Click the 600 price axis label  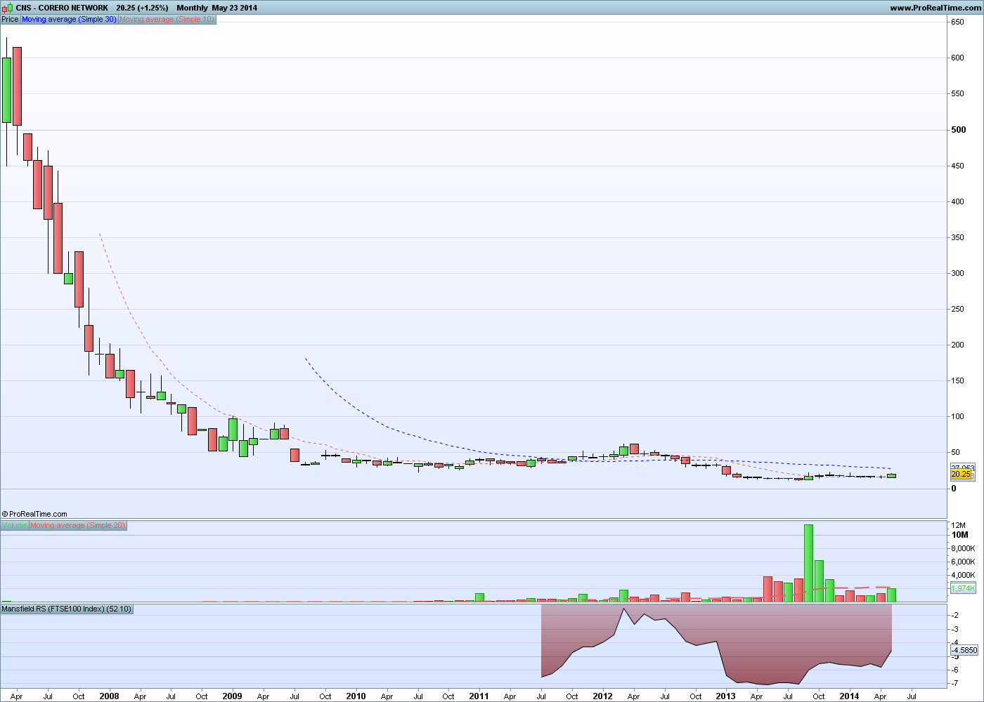pyautogui.click(x=957, y=58)
